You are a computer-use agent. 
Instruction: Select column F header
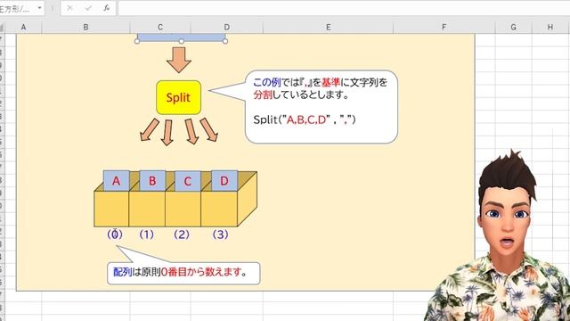click(x=444, y=27)
